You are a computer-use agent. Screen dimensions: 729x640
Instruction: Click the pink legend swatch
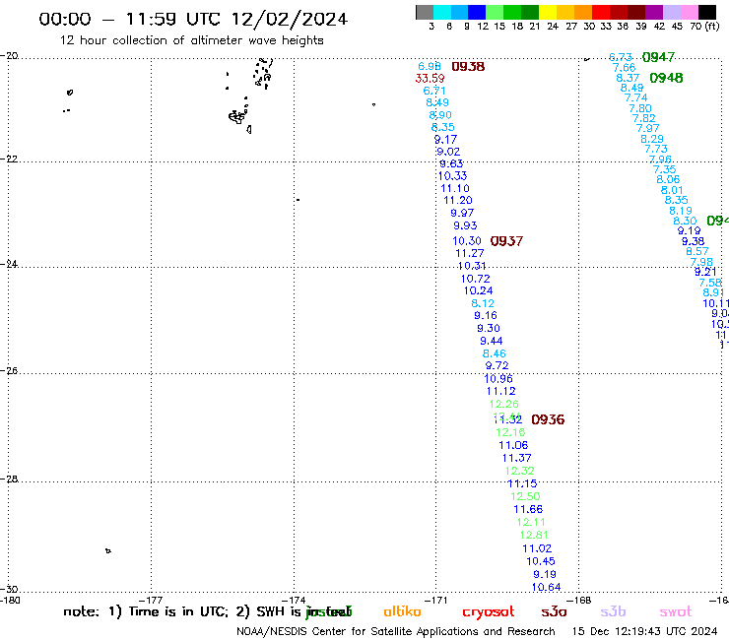click(x=690, y=12)
